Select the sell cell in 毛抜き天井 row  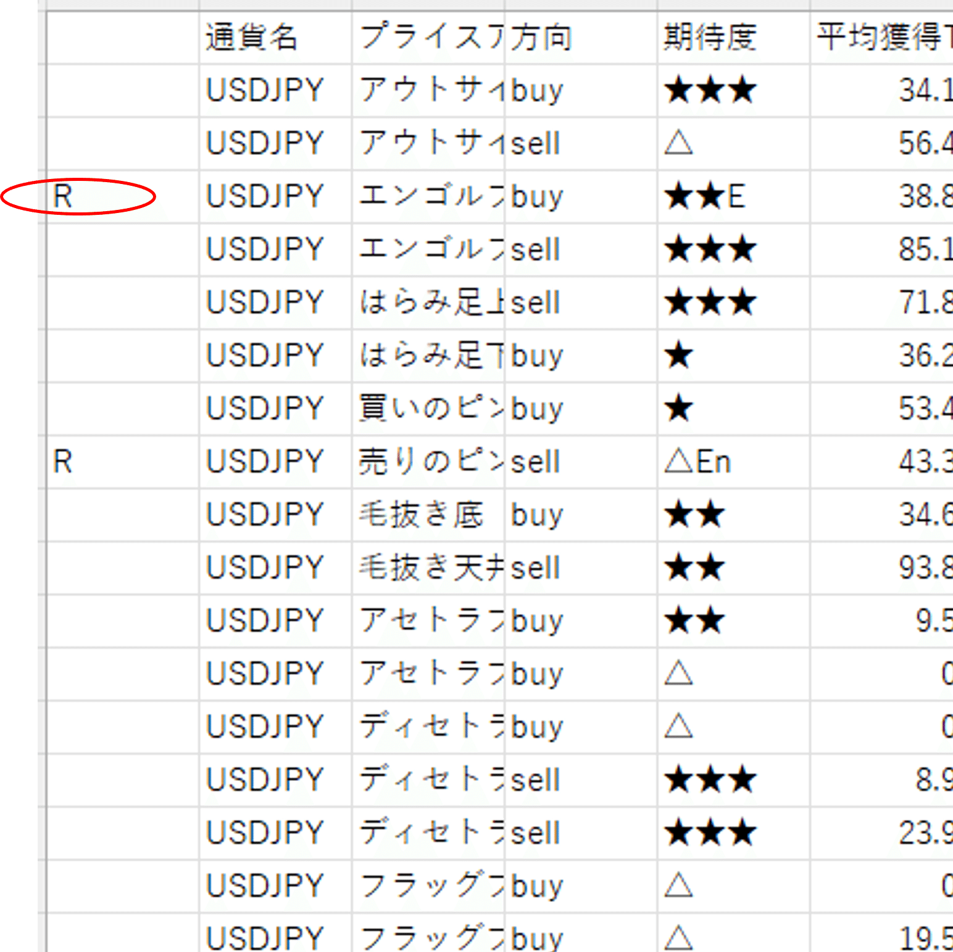pos(580,568)
